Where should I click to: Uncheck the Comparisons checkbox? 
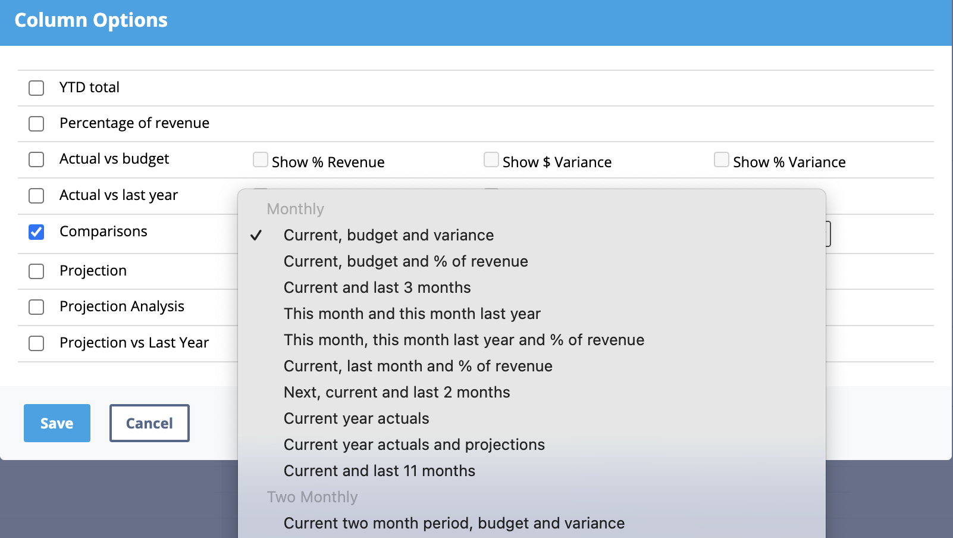(x=36, y=232)
